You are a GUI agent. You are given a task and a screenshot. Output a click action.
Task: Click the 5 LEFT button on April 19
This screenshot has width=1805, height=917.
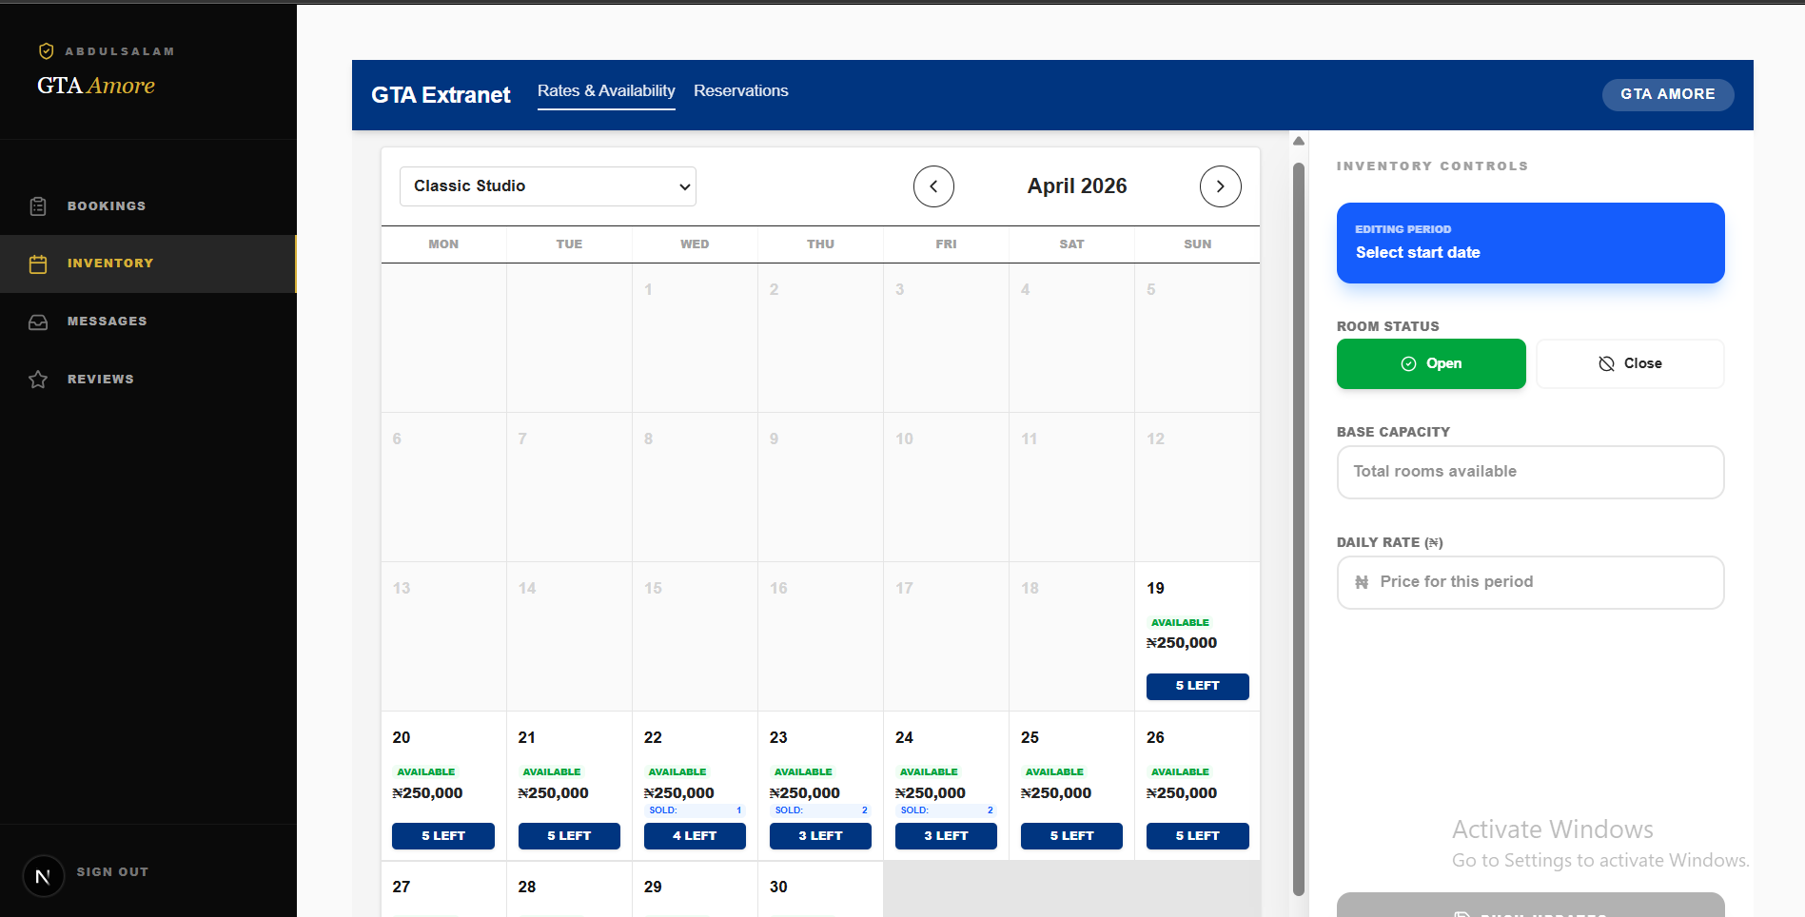(x=1197, y=686)
